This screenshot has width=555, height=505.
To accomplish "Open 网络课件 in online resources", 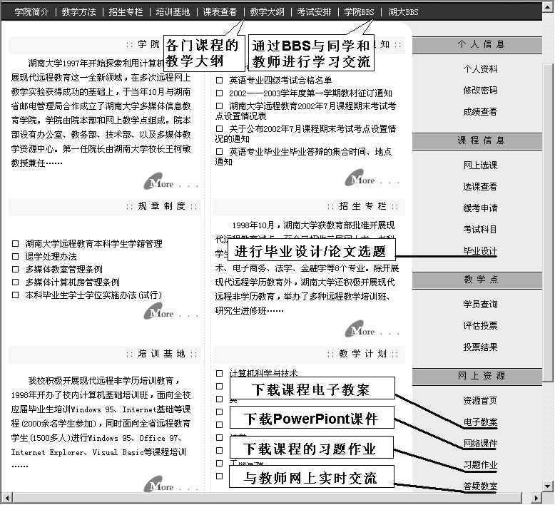I will click(480, 443).
